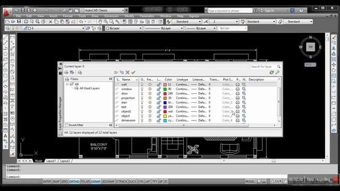The width and height of the screenshot is (340, 191).
Task: Click the keyword search box in title bar
Action: point(230,11)
